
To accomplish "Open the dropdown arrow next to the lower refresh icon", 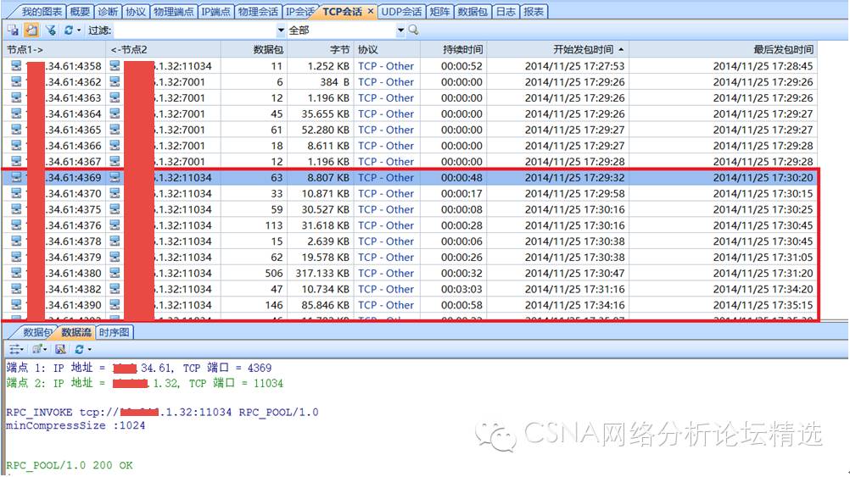I will [88, 349].
